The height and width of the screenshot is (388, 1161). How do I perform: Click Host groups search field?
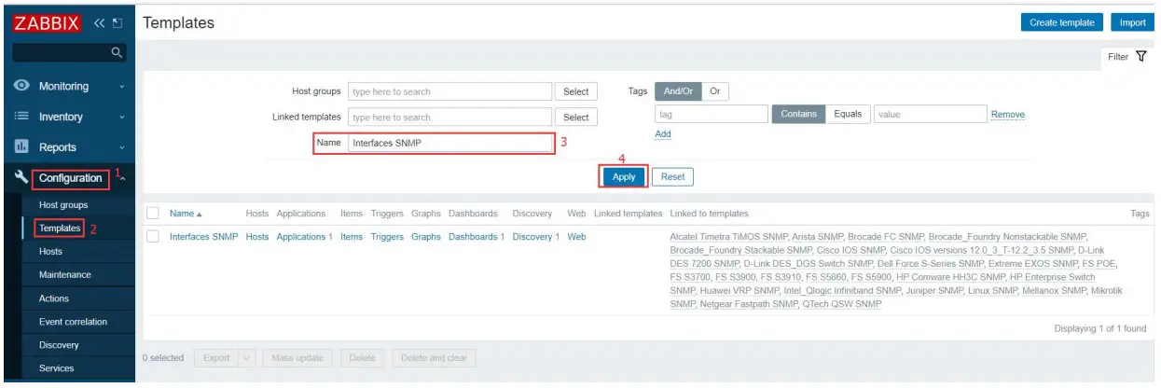coord(449,91)
